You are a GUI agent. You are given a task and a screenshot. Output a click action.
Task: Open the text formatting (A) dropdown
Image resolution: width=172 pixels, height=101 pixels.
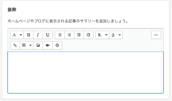coord(17,35)
